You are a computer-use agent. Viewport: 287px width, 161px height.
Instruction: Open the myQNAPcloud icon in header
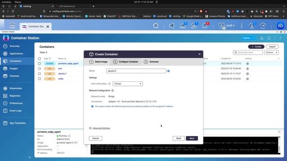click(280, 26)
